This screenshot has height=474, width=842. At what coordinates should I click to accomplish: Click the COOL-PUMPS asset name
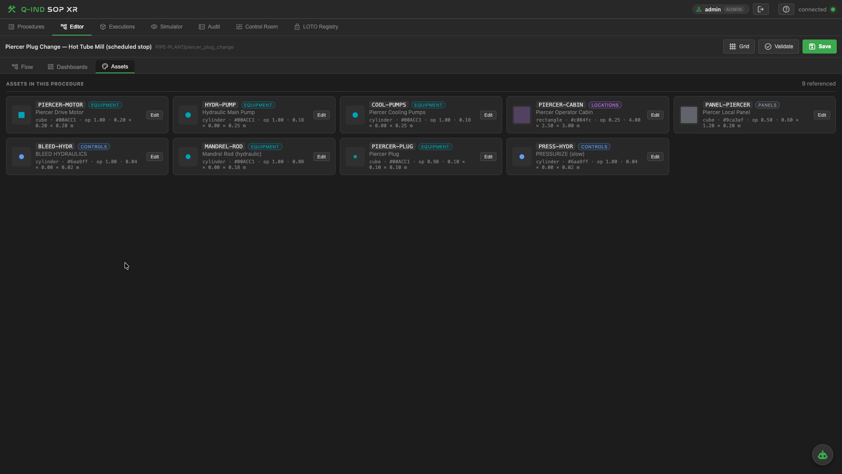click(389, 105)
